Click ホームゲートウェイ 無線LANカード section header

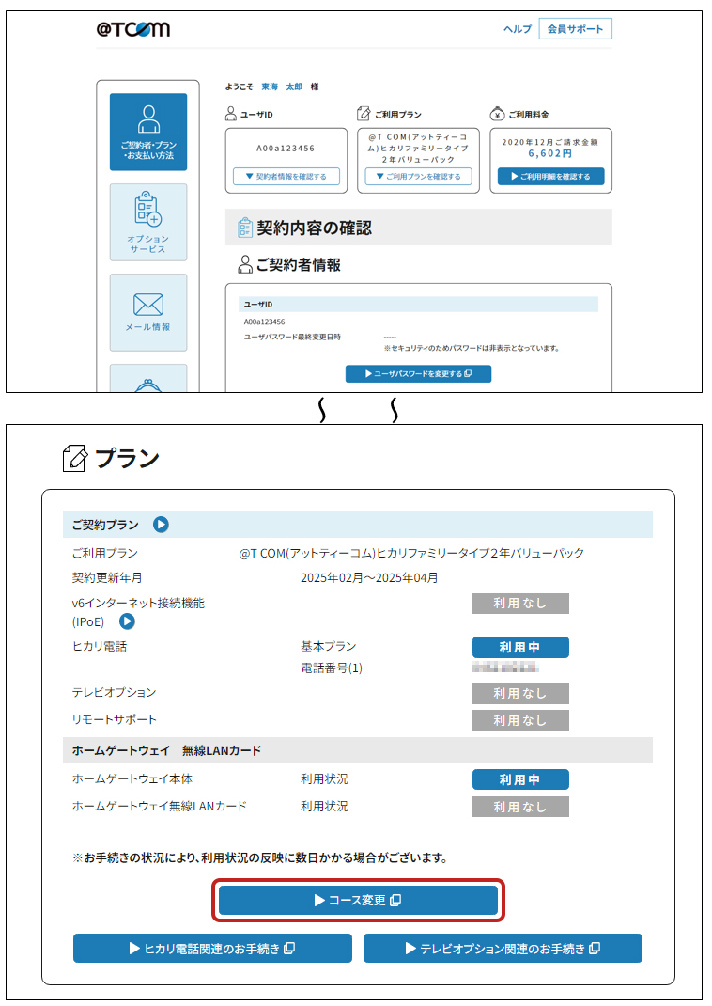[x=358, y=750]
